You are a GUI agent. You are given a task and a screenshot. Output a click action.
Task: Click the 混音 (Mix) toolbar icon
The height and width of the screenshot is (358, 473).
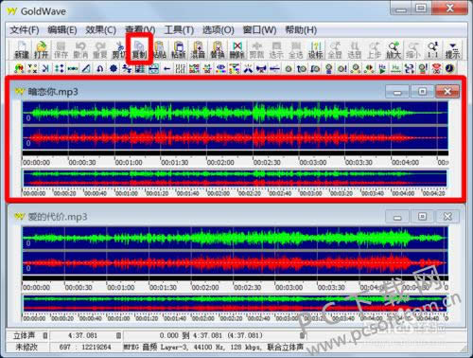(x=198, y=50)
